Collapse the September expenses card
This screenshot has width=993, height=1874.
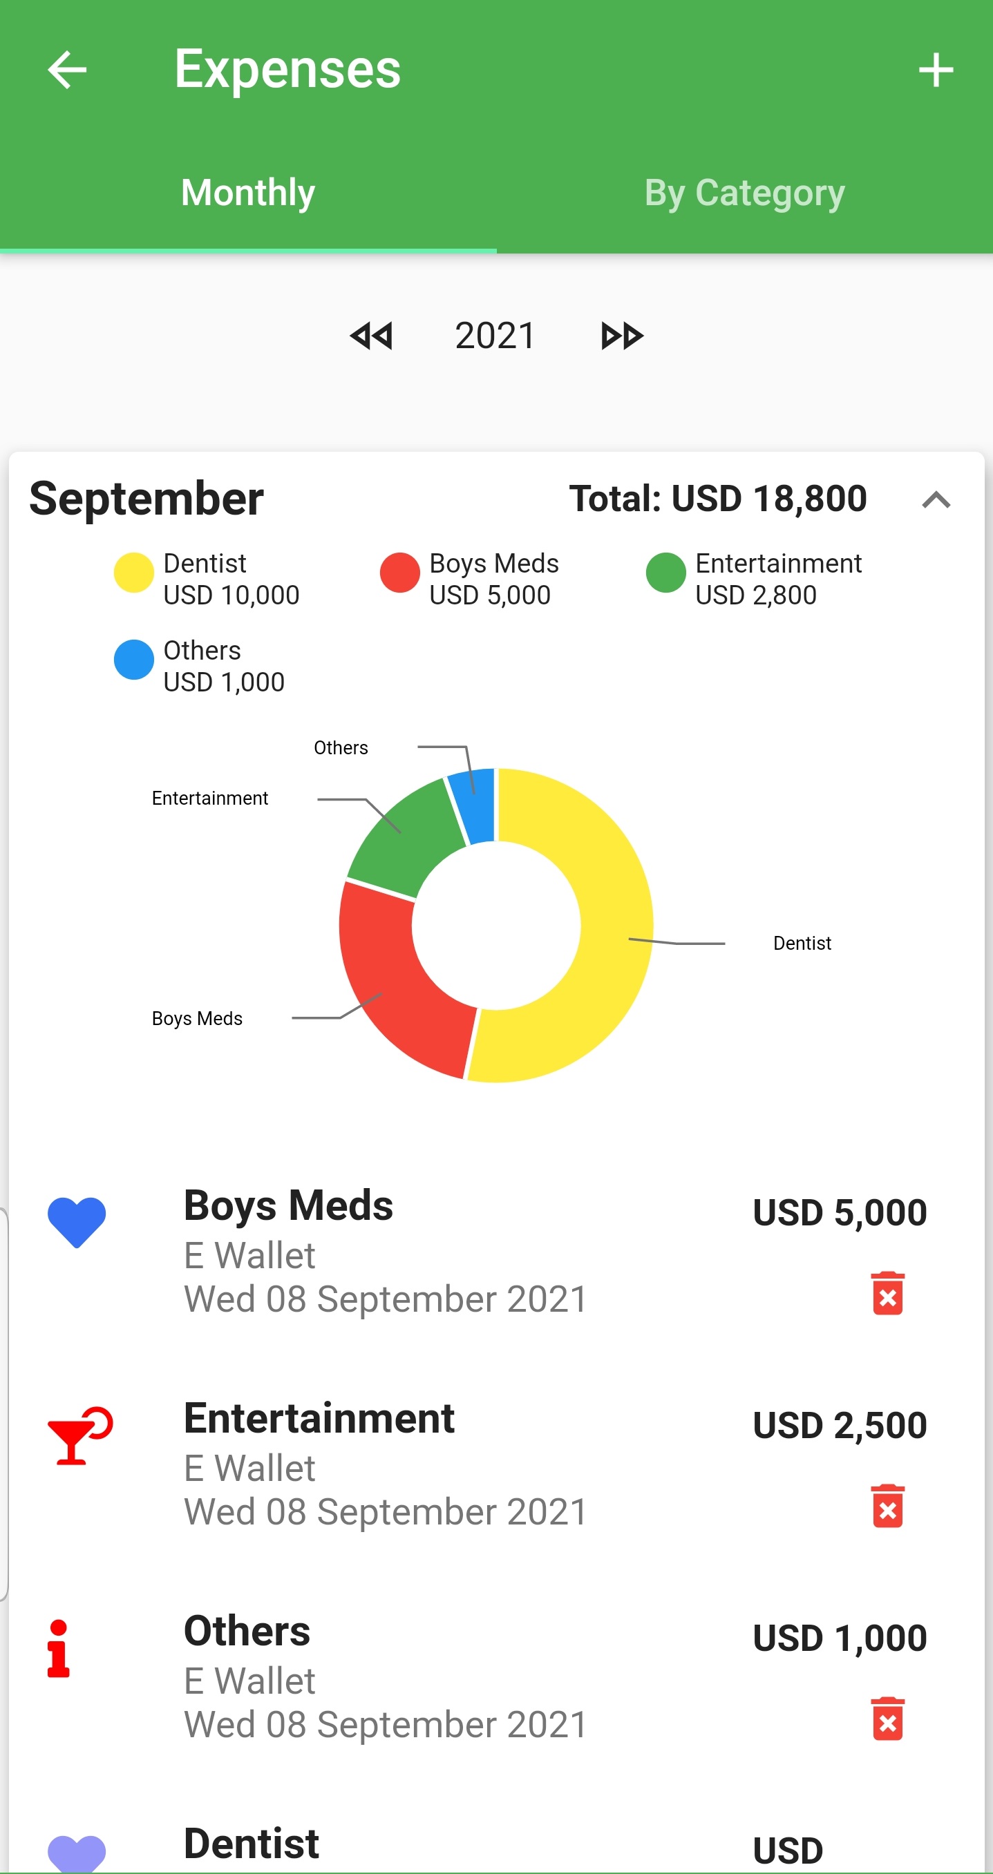pyautogui.click(x=936, y=500)
